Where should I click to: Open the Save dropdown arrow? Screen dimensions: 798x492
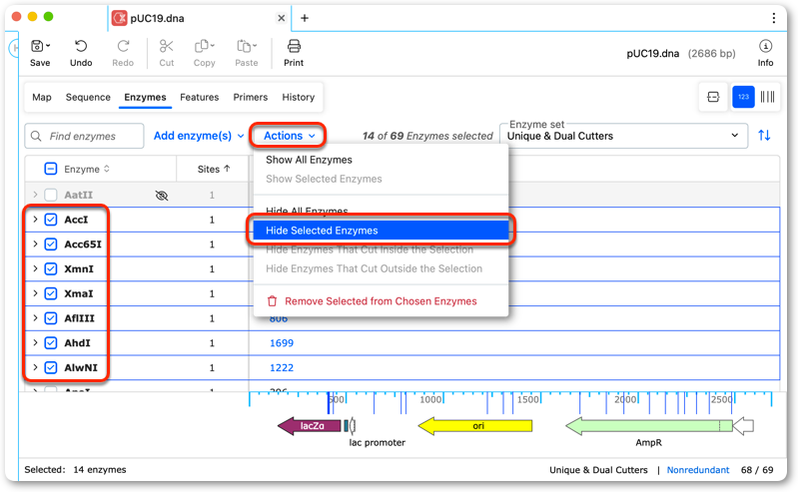point(48,45)
